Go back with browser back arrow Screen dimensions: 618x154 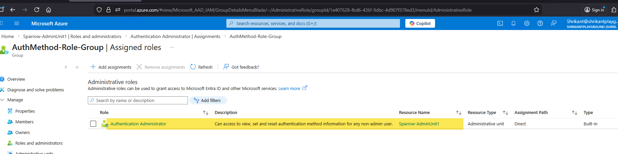coord(13,10)
